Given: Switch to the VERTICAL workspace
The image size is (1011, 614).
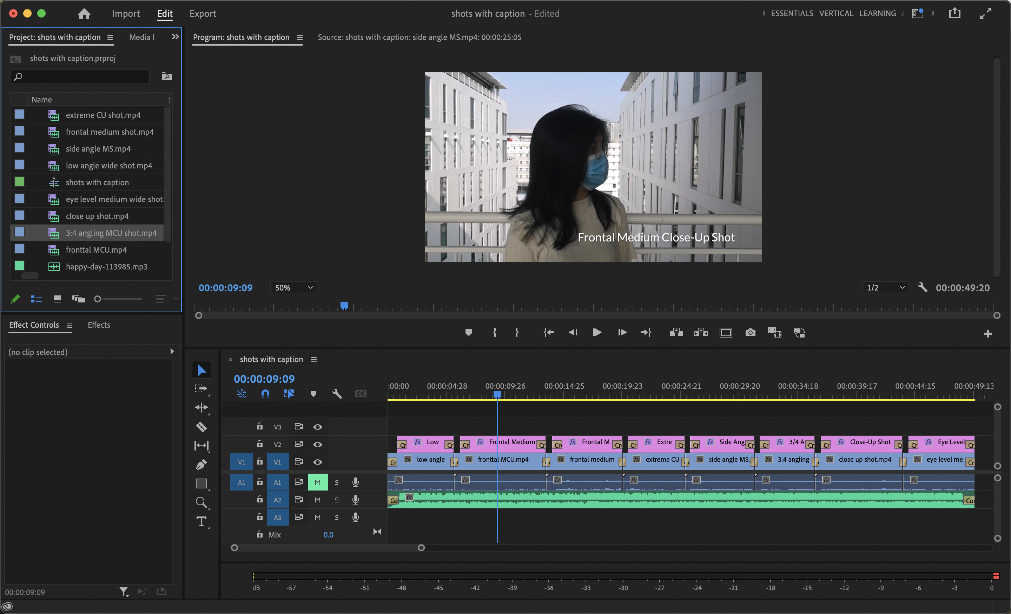Looking at the screenshot, I should coord(836,14).
